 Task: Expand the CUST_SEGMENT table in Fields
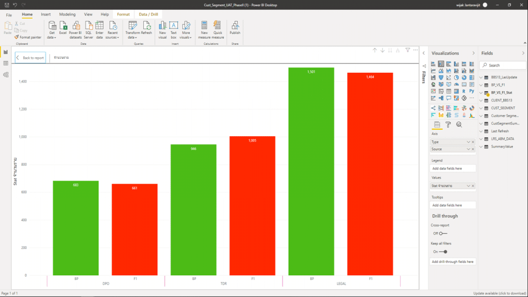pos(482,108)
